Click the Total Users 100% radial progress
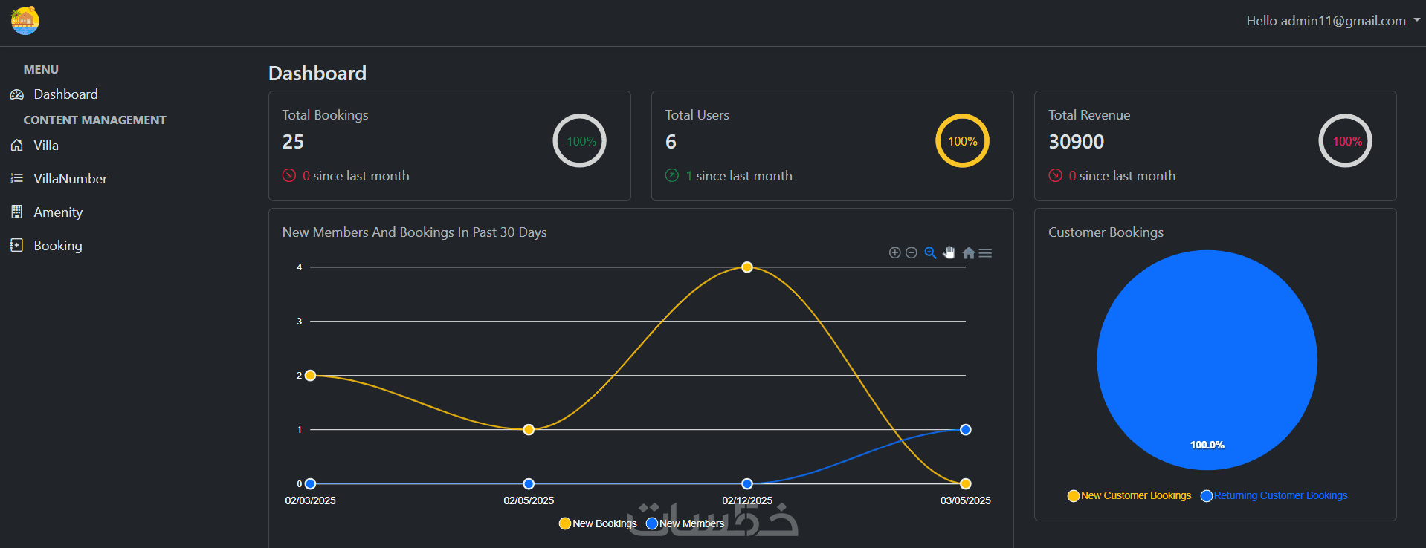1426x548 pixels. coord(962,141)
